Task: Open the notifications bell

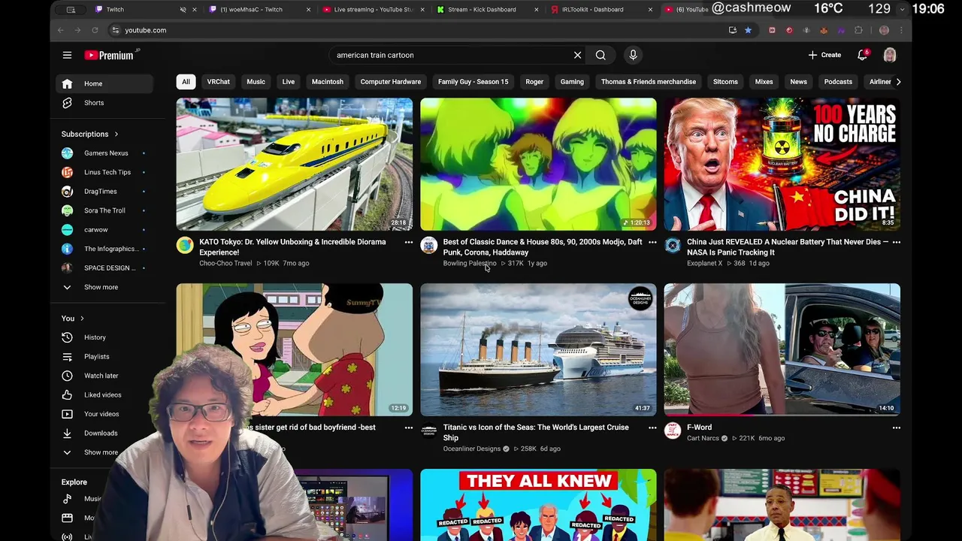Action: (x=863, y=55)
